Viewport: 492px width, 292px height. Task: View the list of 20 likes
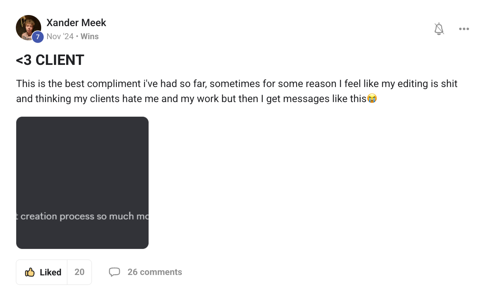pyautogui.click(x=79, y=272)
